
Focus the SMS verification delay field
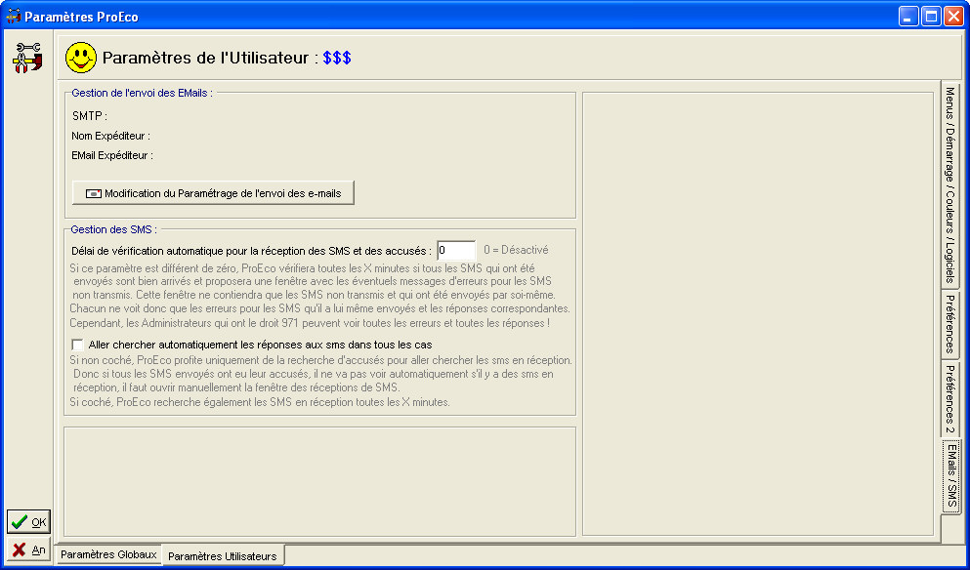tap(456, 251)
